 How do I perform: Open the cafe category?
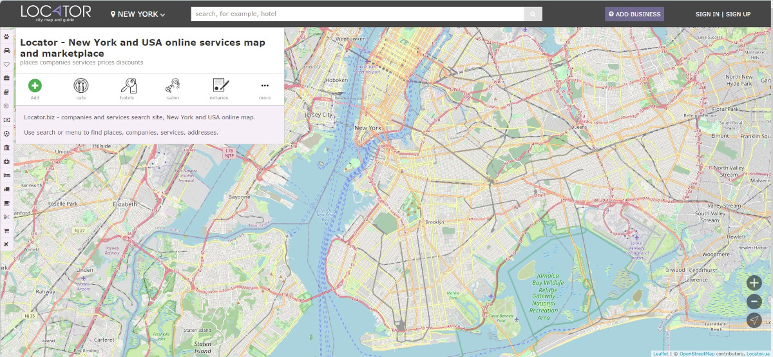pyautogui.click(x=81, y=86)
